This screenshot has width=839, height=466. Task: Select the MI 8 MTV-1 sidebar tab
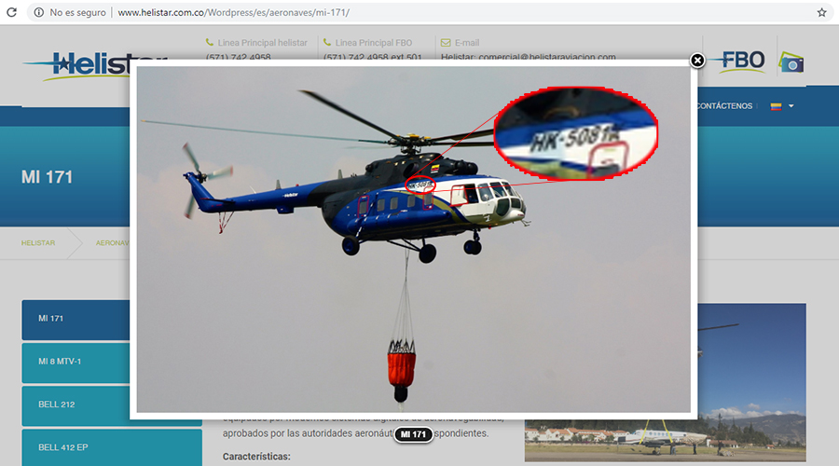pos(76,363)
